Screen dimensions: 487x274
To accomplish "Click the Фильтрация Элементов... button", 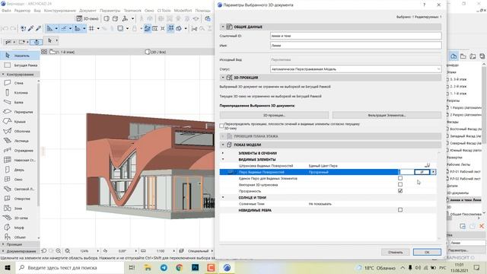I will (x=387, y=115).
